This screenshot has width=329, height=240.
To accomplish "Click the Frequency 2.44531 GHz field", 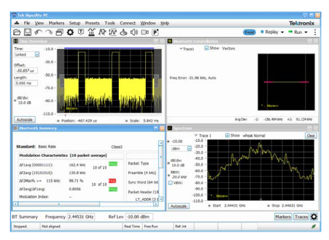I will pyautogui.click(x=81, y=217).
